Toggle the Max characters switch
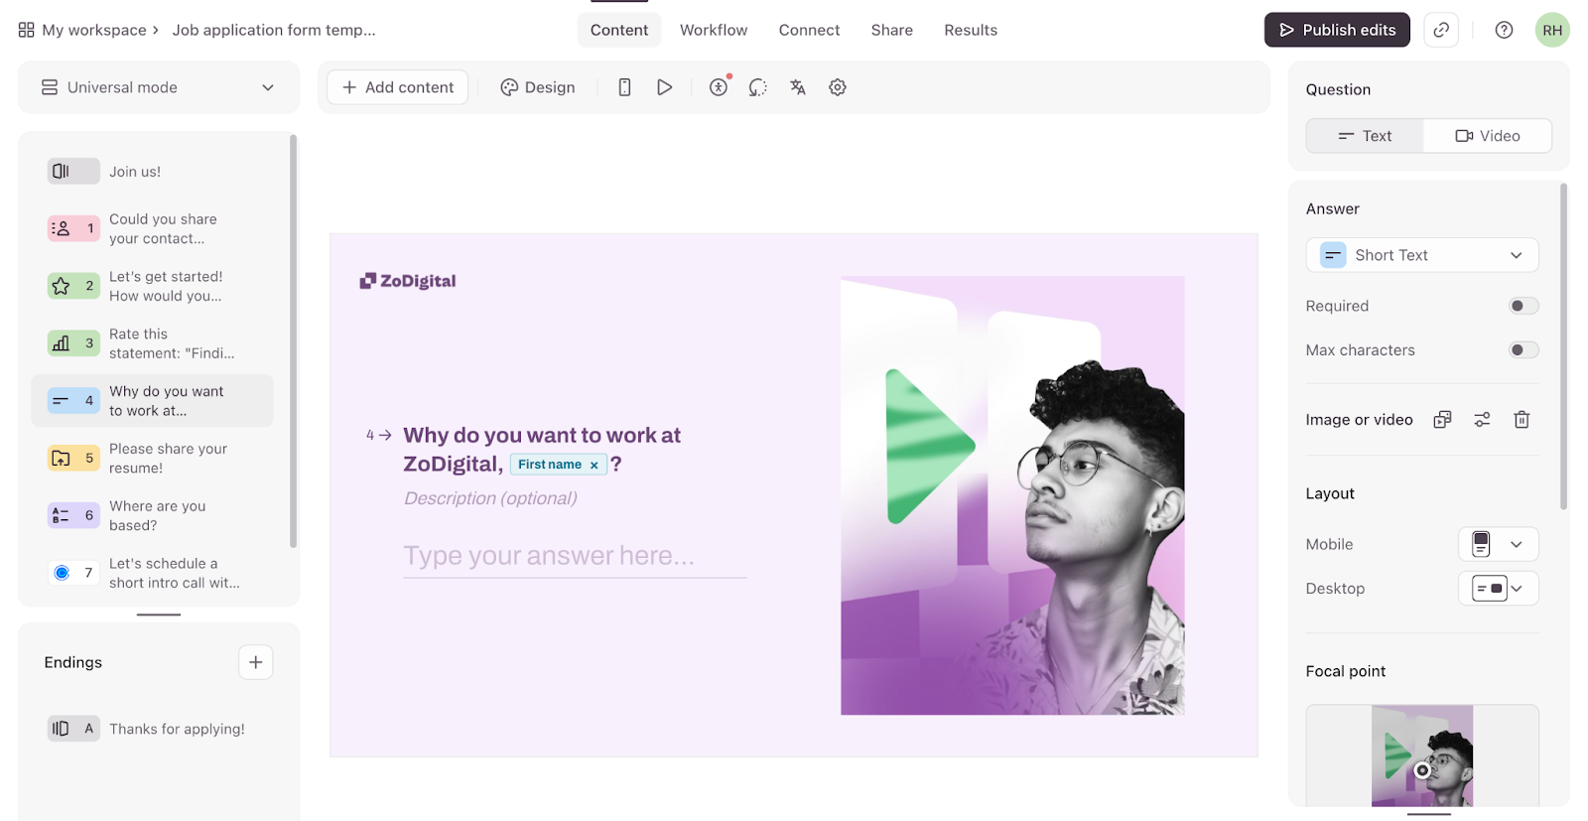Viewport: 1588px width, 821px height. tap(1523, 349)
